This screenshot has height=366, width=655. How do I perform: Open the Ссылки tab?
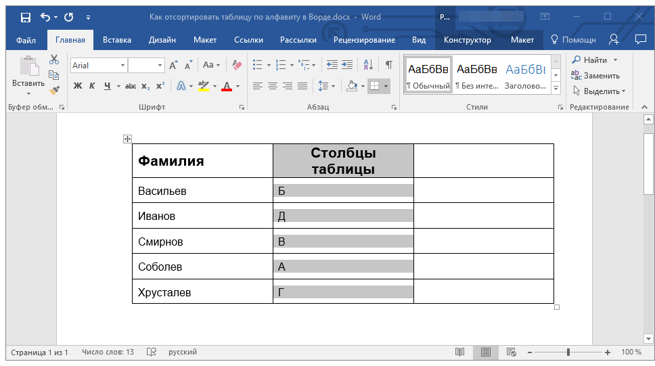click(x=248, y=40)
